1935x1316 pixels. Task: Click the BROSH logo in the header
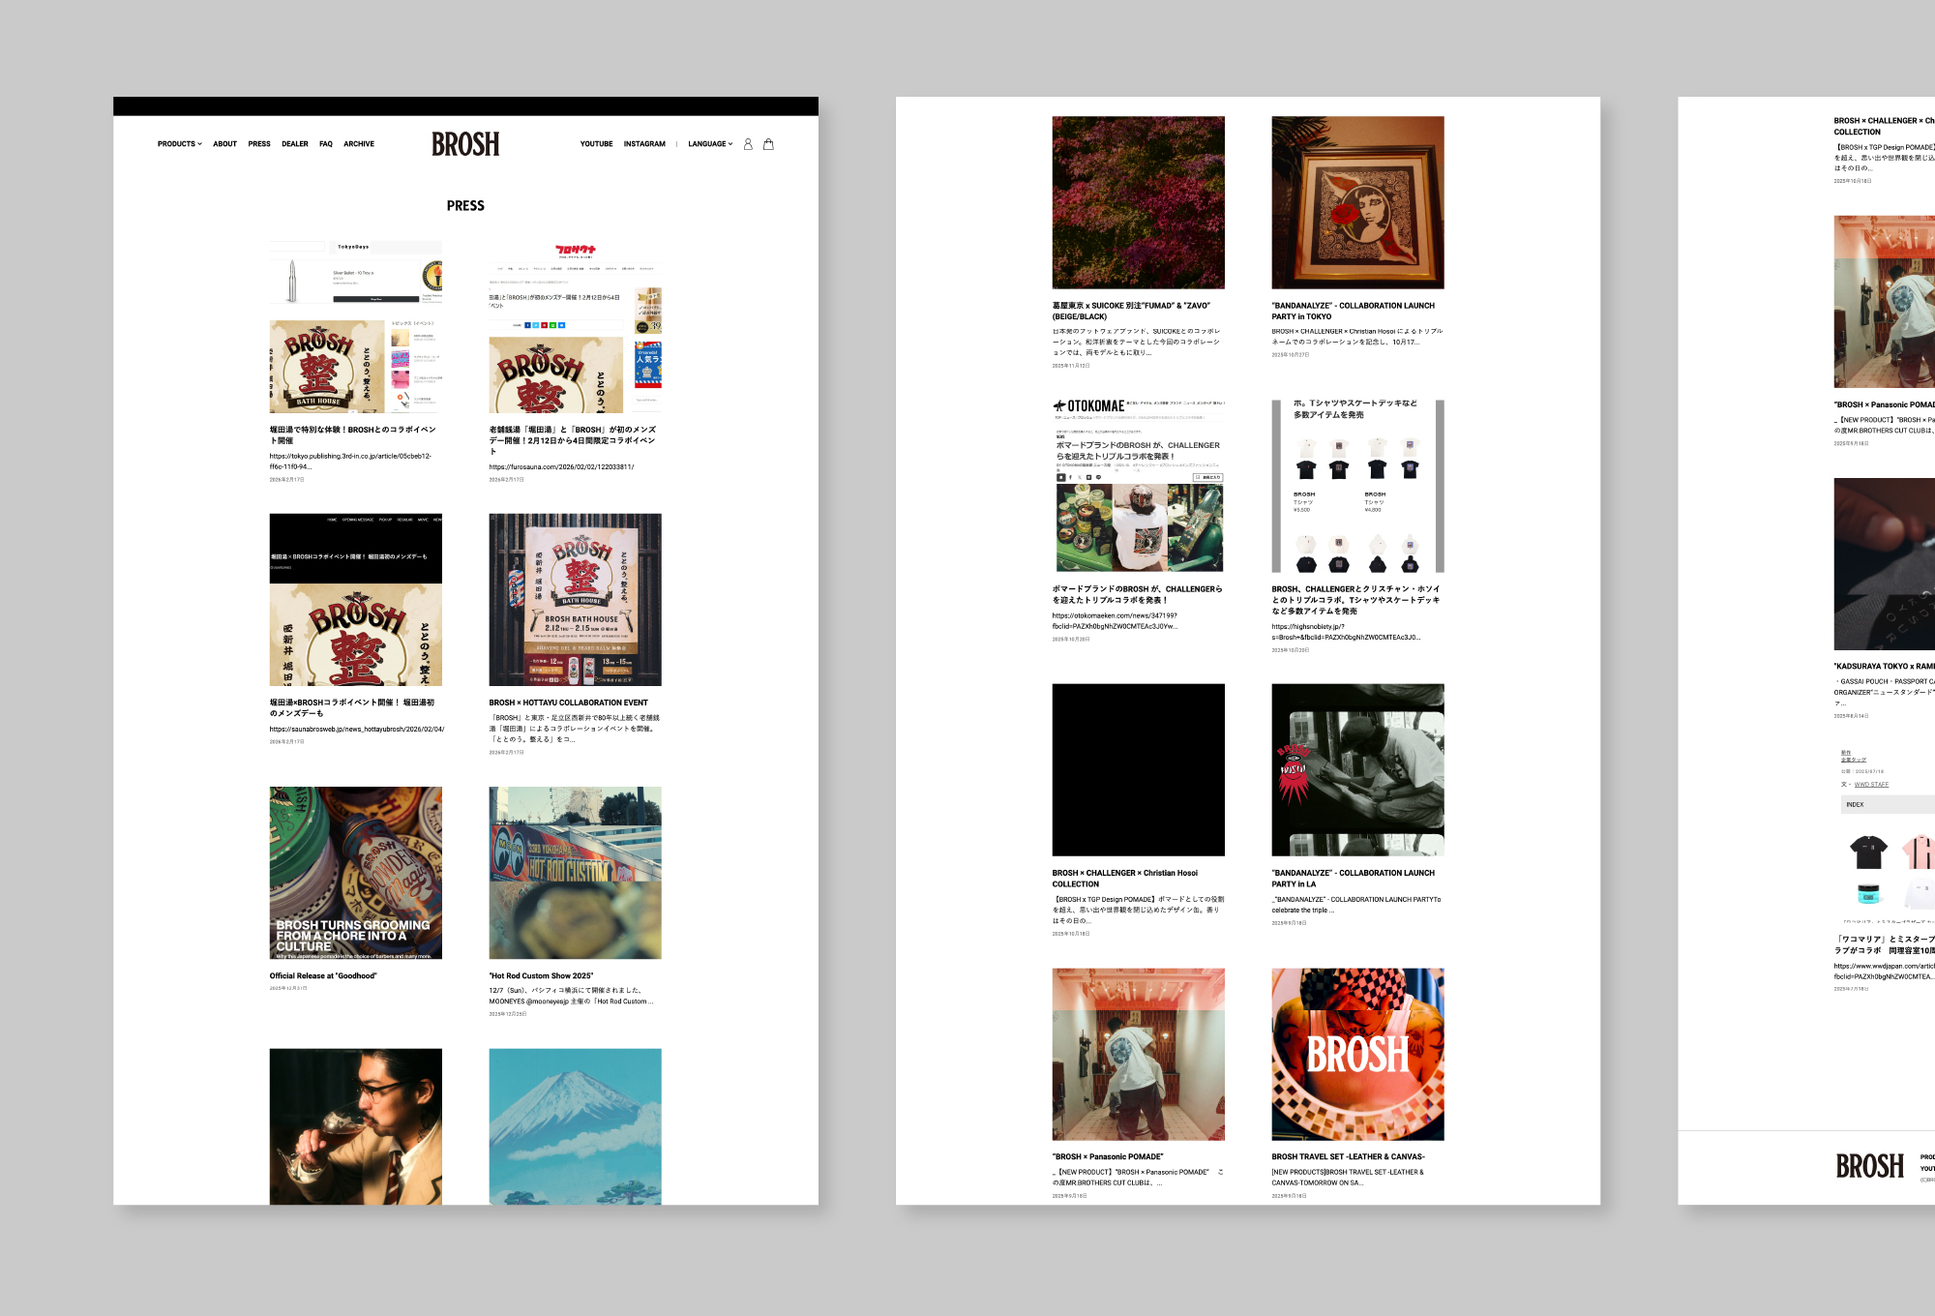[465, 144]
